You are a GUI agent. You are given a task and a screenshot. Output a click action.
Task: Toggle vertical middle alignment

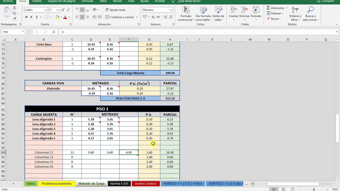pos(82,10)
